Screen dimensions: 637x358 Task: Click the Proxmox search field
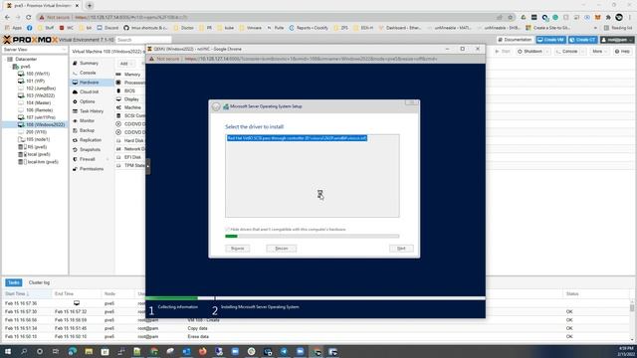point(143,40)
